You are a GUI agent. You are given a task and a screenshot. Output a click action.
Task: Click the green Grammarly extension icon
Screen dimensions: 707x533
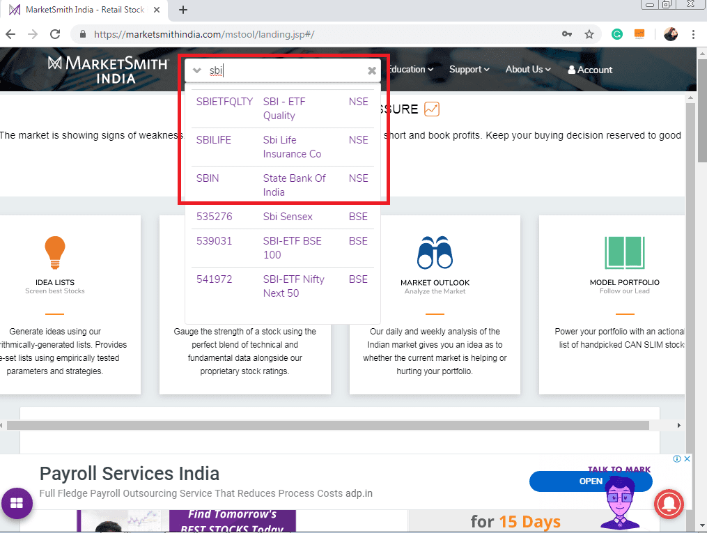(617, 34)
